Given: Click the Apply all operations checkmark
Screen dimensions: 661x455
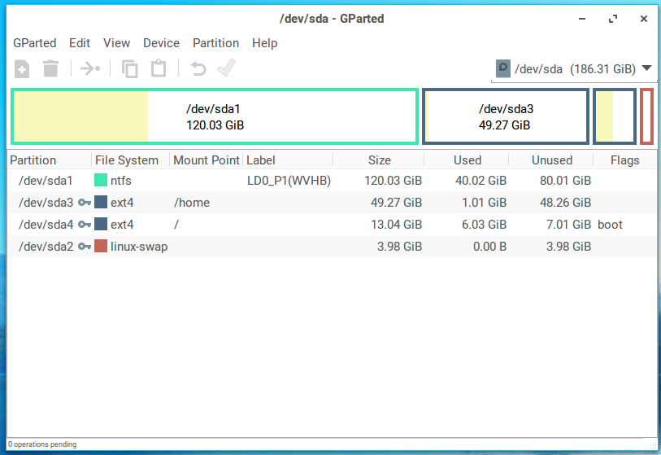Looking at the screenshot, I should point(226,69).
